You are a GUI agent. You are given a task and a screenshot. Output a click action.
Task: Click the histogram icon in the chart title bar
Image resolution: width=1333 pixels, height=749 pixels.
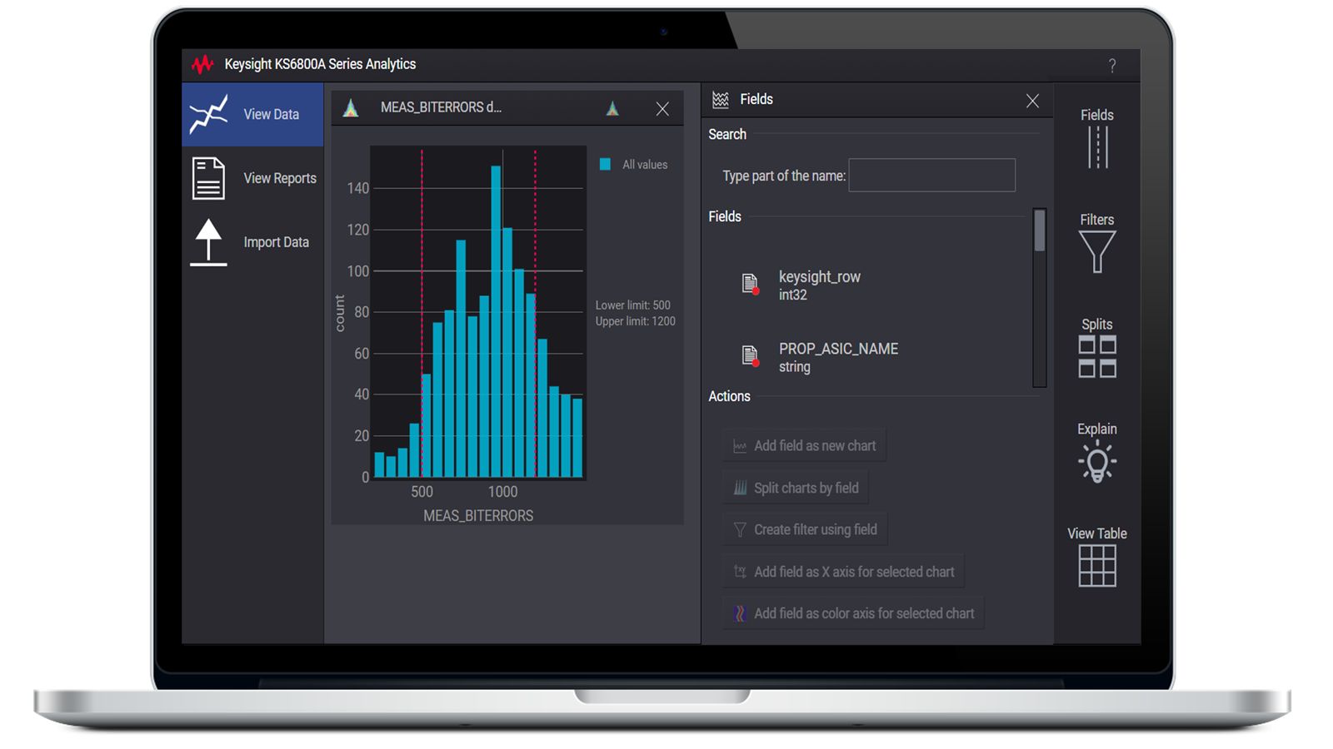[x=352, y=107]
